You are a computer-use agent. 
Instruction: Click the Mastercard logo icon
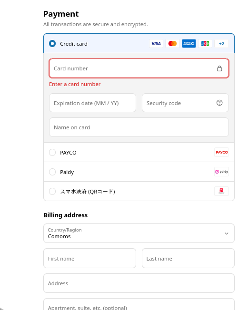172,43
